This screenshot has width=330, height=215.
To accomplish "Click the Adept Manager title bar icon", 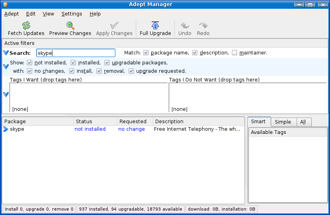I will tap(5, 4).
